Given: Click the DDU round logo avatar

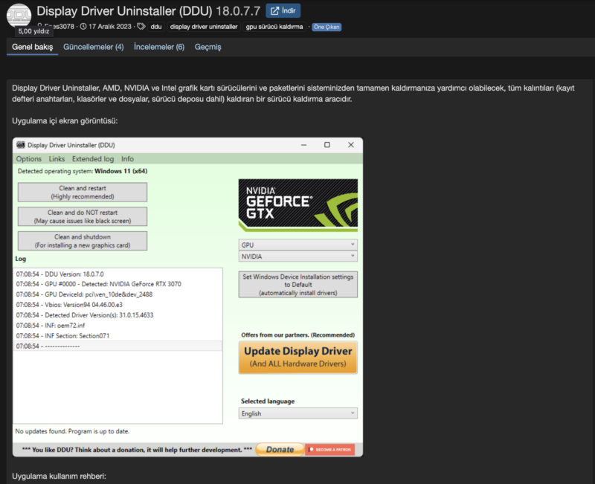Looking at the screenshot, I should 19,15.
